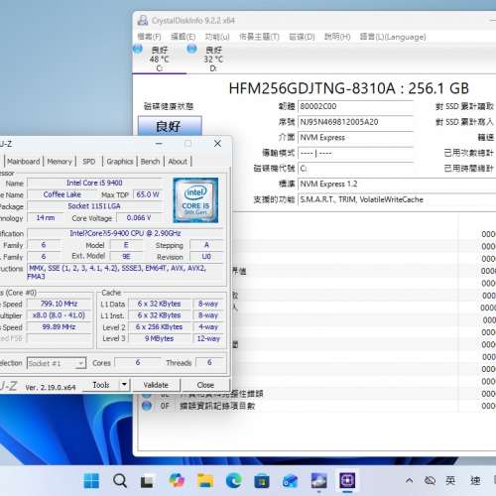This screenshot has width=496, height=496.
Task: Open the Windows Start menu
Action: click(91, 481)
